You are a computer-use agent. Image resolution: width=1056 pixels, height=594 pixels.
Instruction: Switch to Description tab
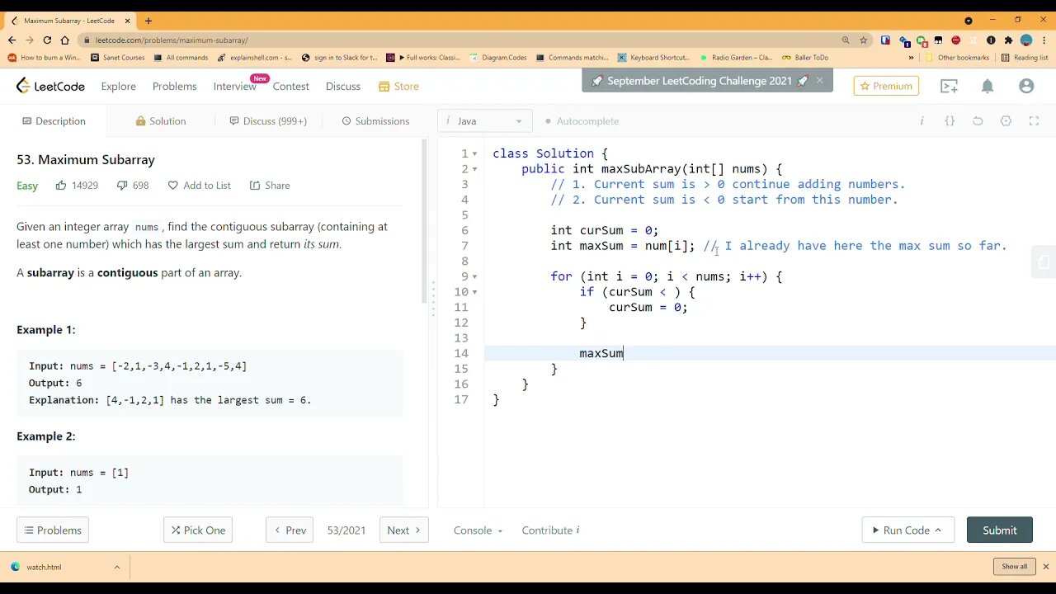pos(54,121)
